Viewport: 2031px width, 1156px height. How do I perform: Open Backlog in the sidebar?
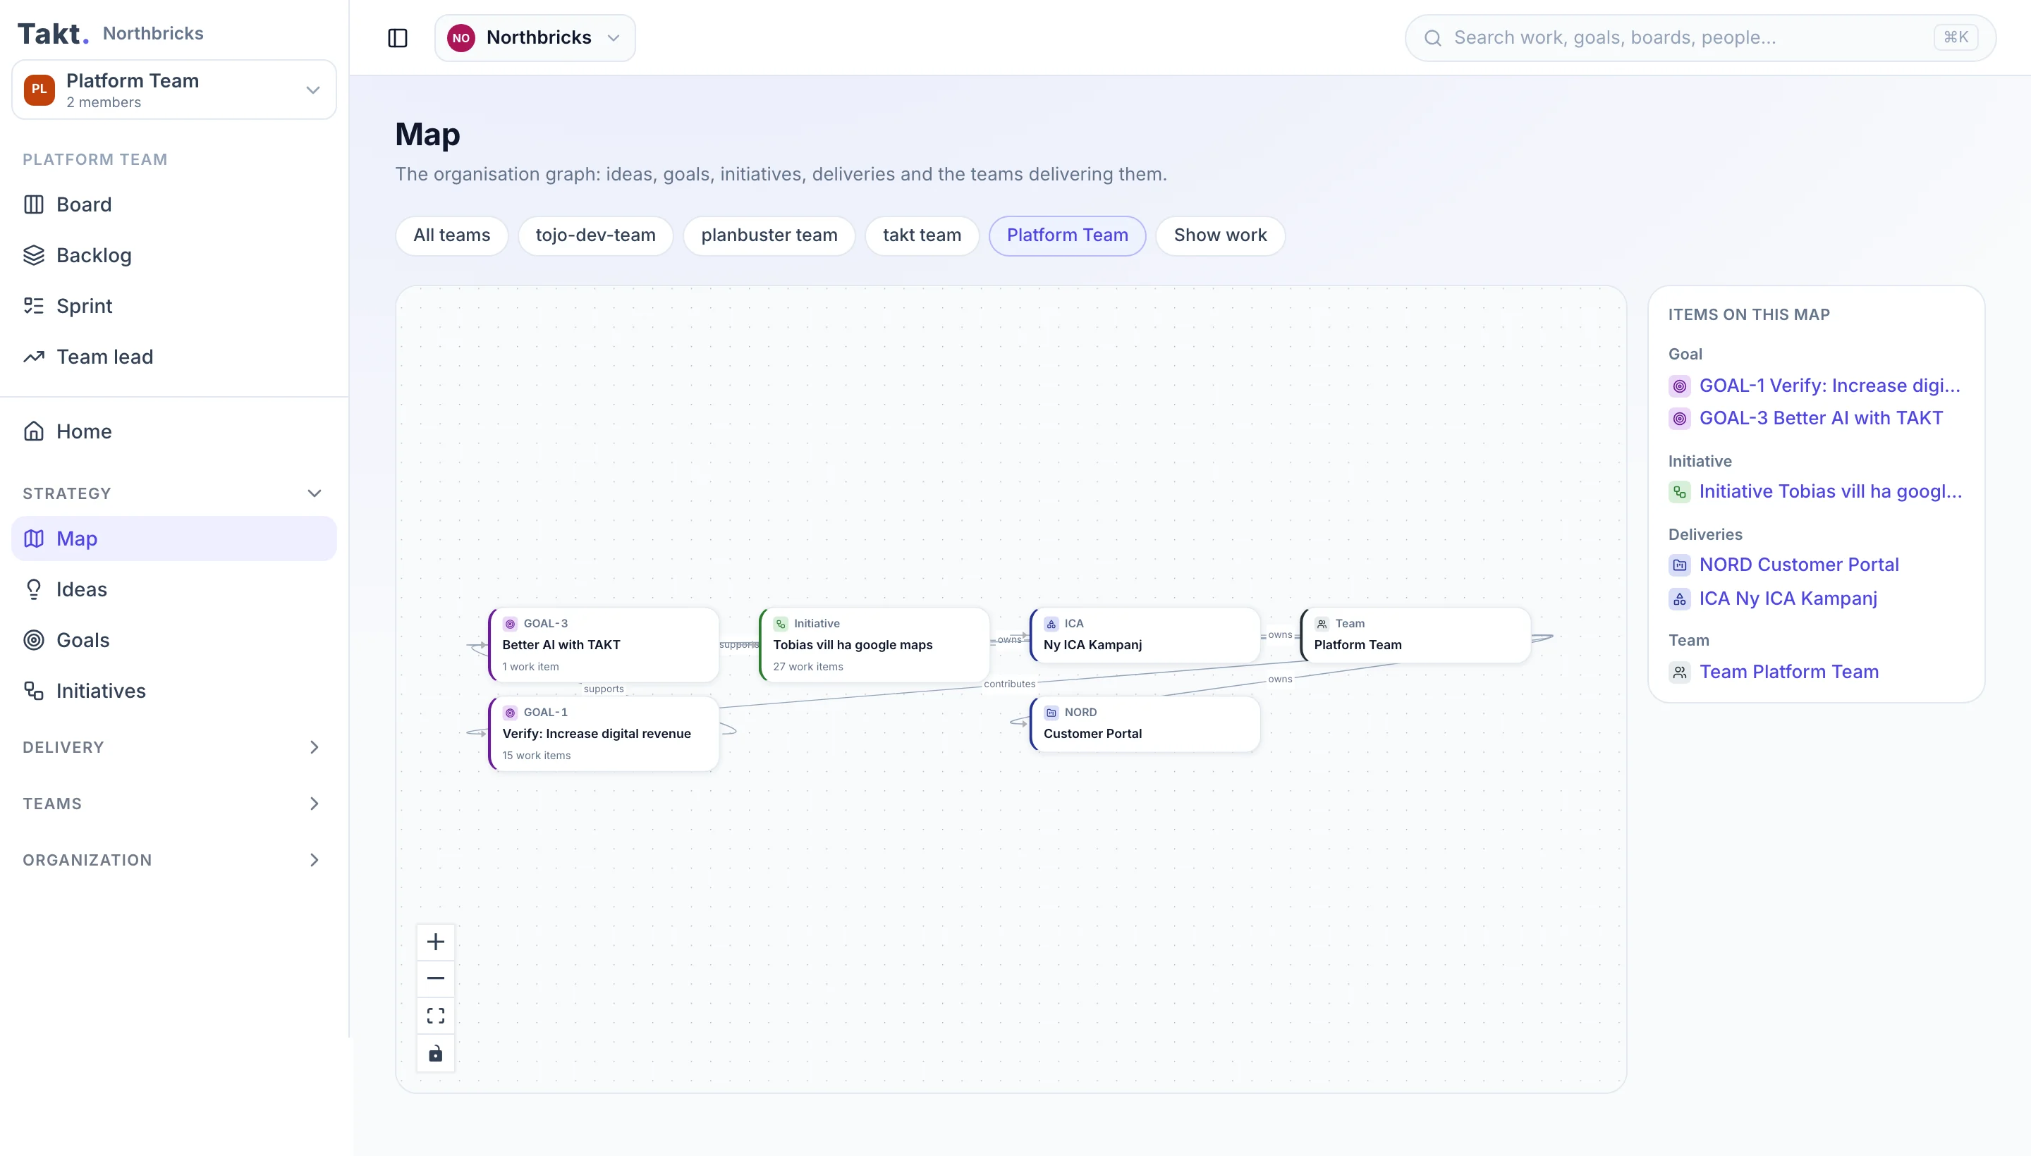point(174,255)
